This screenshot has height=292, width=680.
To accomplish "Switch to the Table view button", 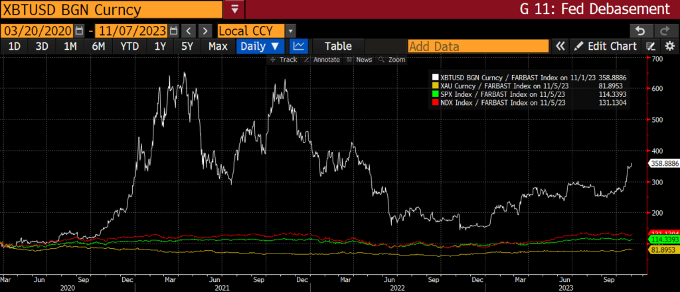I will coord(338,46).
